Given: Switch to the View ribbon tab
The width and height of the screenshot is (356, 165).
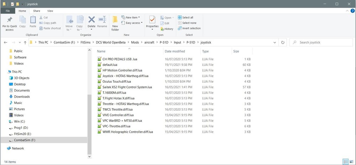Looking at the screenshot, I should 50,11.
